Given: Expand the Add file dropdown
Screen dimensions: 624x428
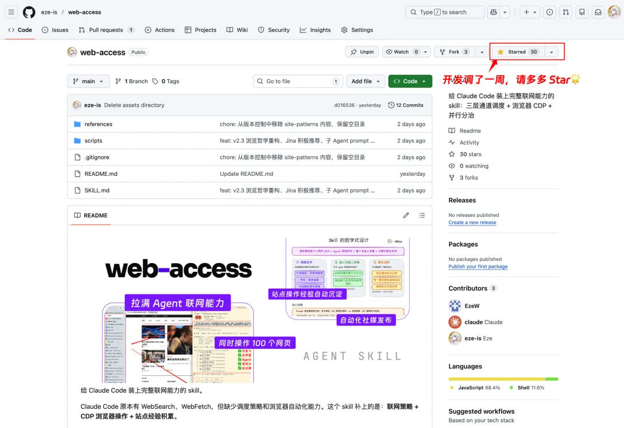Looking at the screenshot, I should point(365,81).
